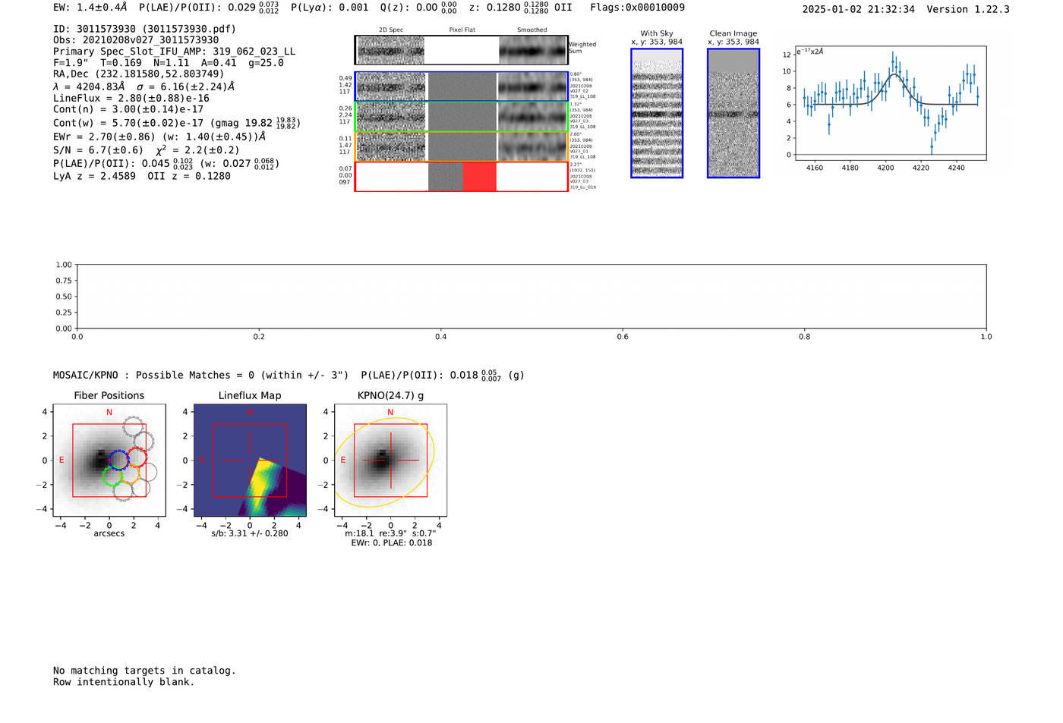
Task: Click the empty plot axes in the middle
Action: (531, 297)
